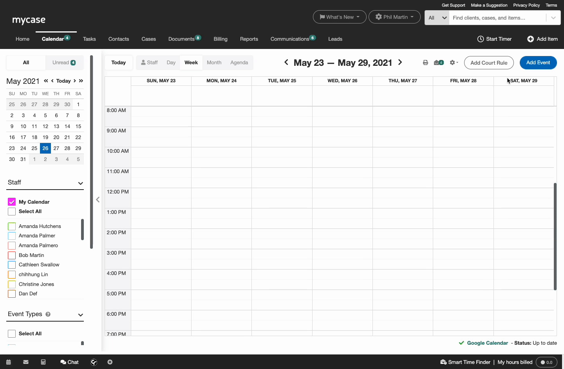Click the Add Court Rule button
Viewport: 564px width, 369px height.
tap(488, 63)
